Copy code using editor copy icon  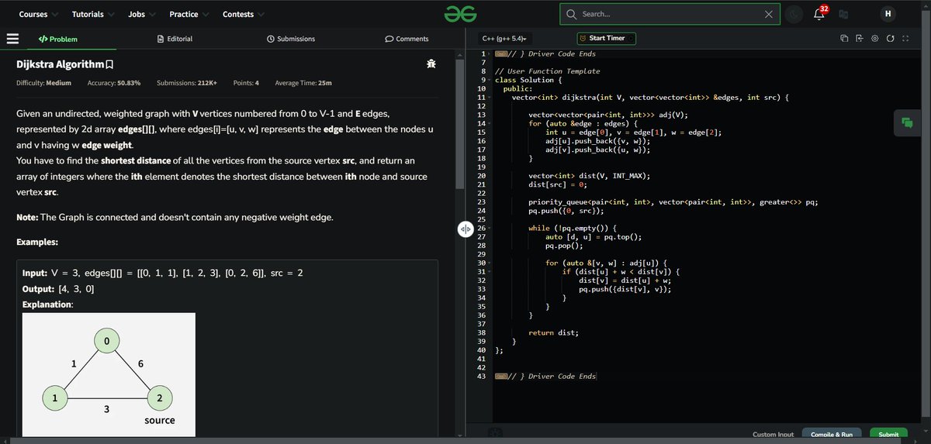(844, 39)
